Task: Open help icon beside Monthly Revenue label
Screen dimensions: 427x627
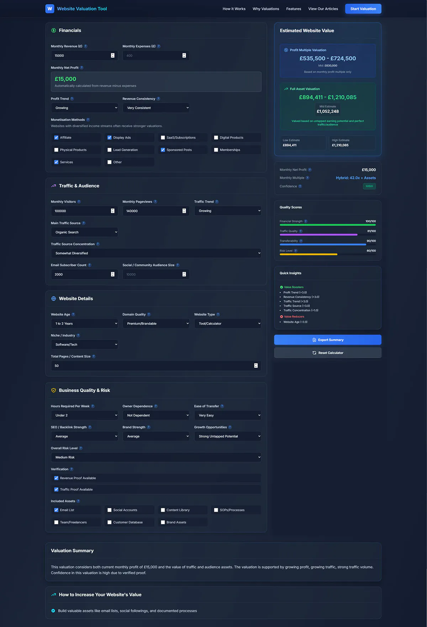Action: 85,46
